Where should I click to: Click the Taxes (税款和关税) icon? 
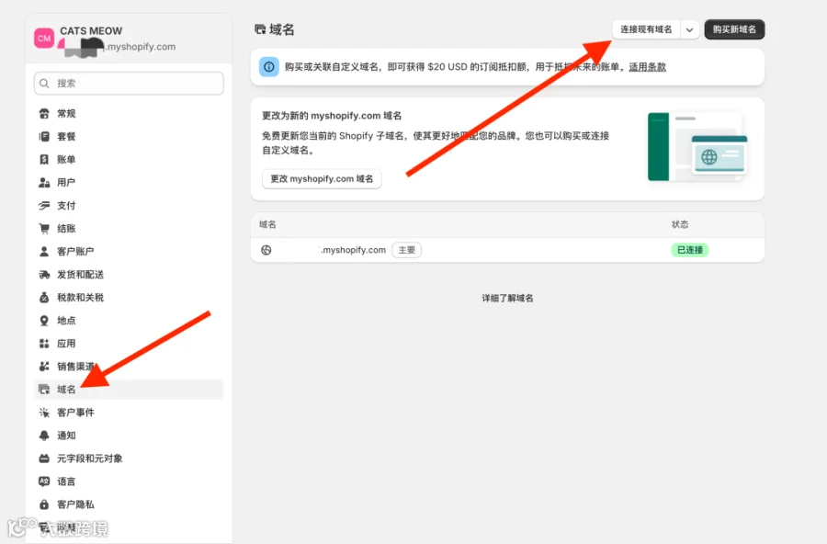(x=44, y=298)
